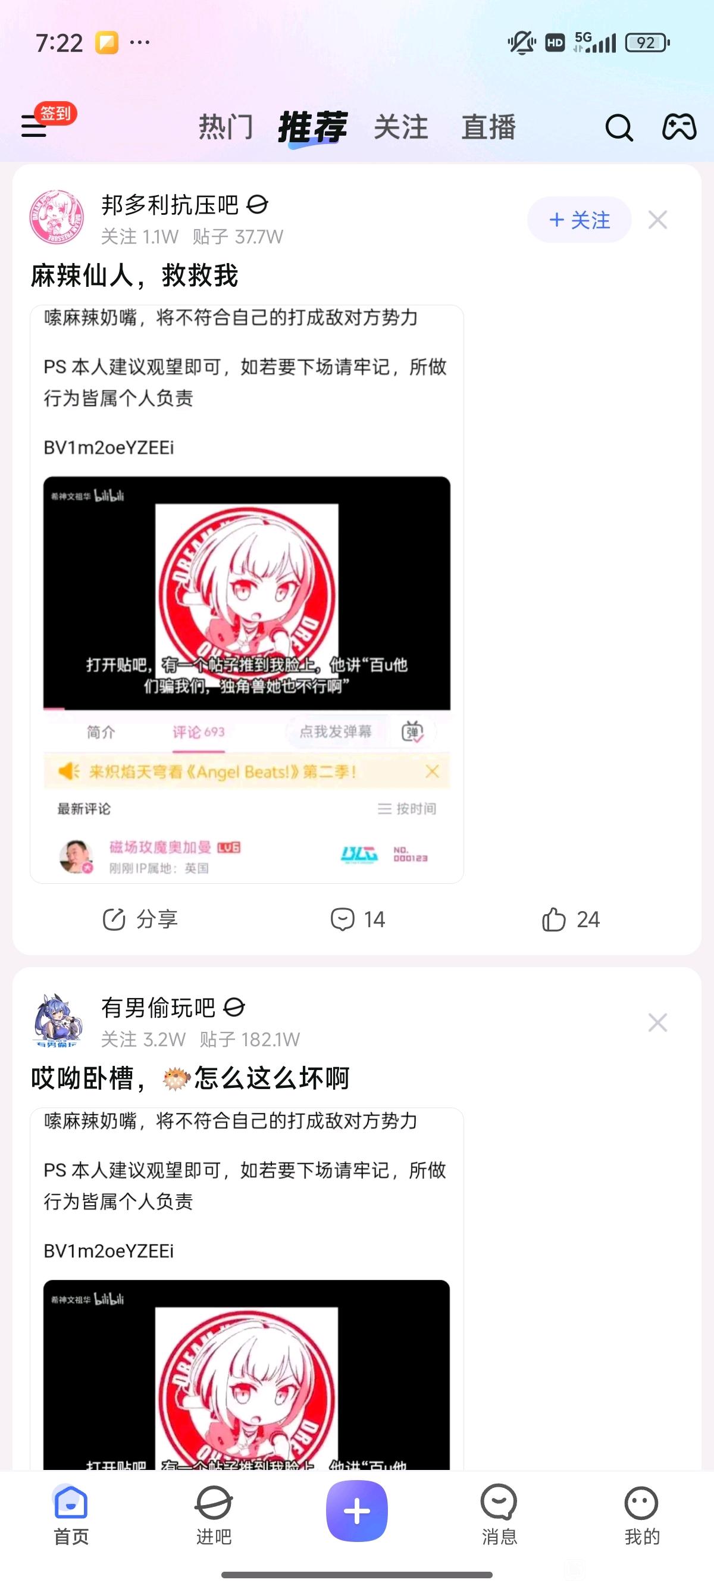Follow 邦多利抗压吧 with +关注 button
The height and width of the screenshot is (1589, 714).
pyautogui.click(x=579, y=220)
